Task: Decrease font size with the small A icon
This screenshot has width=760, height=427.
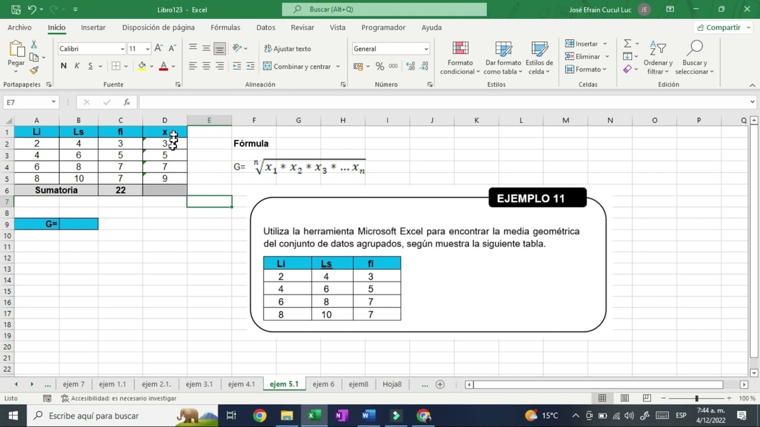Action: coord(172,49)
